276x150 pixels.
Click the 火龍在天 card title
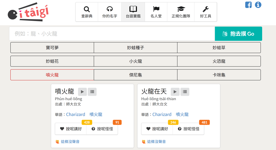tap(154, 91)
